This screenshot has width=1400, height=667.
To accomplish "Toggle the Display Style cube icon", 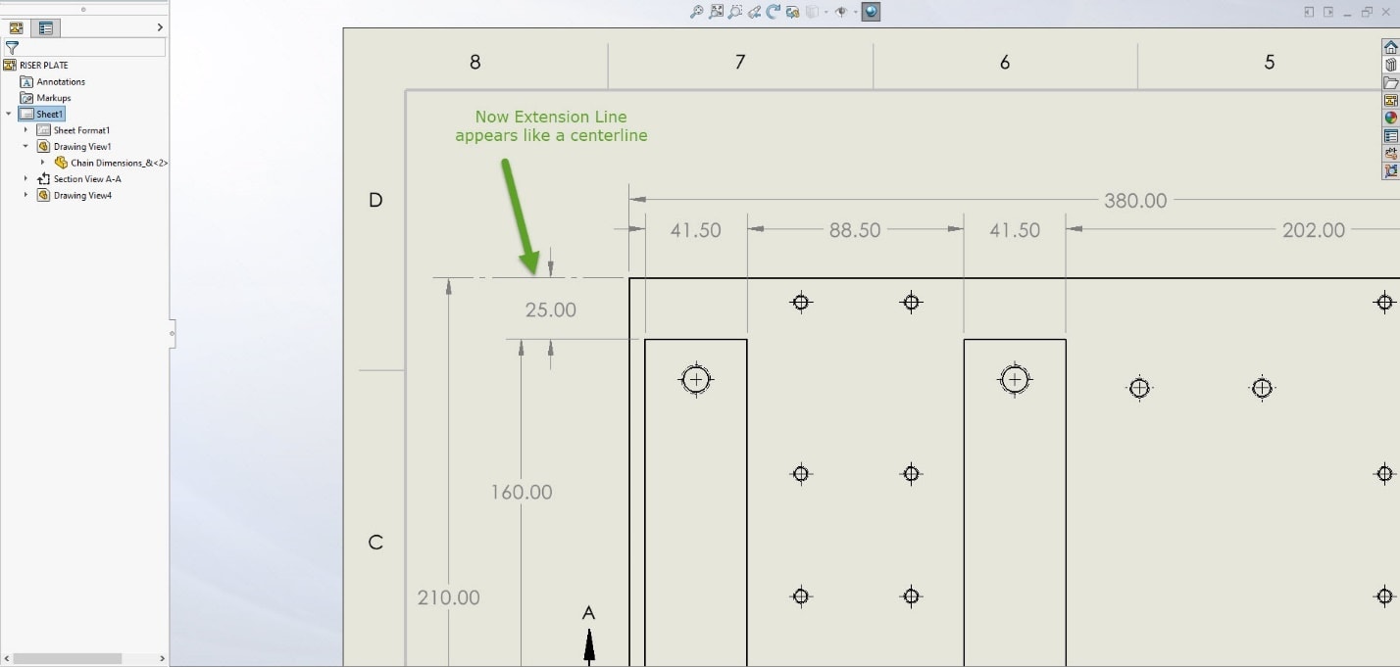I will coord(812,11).
